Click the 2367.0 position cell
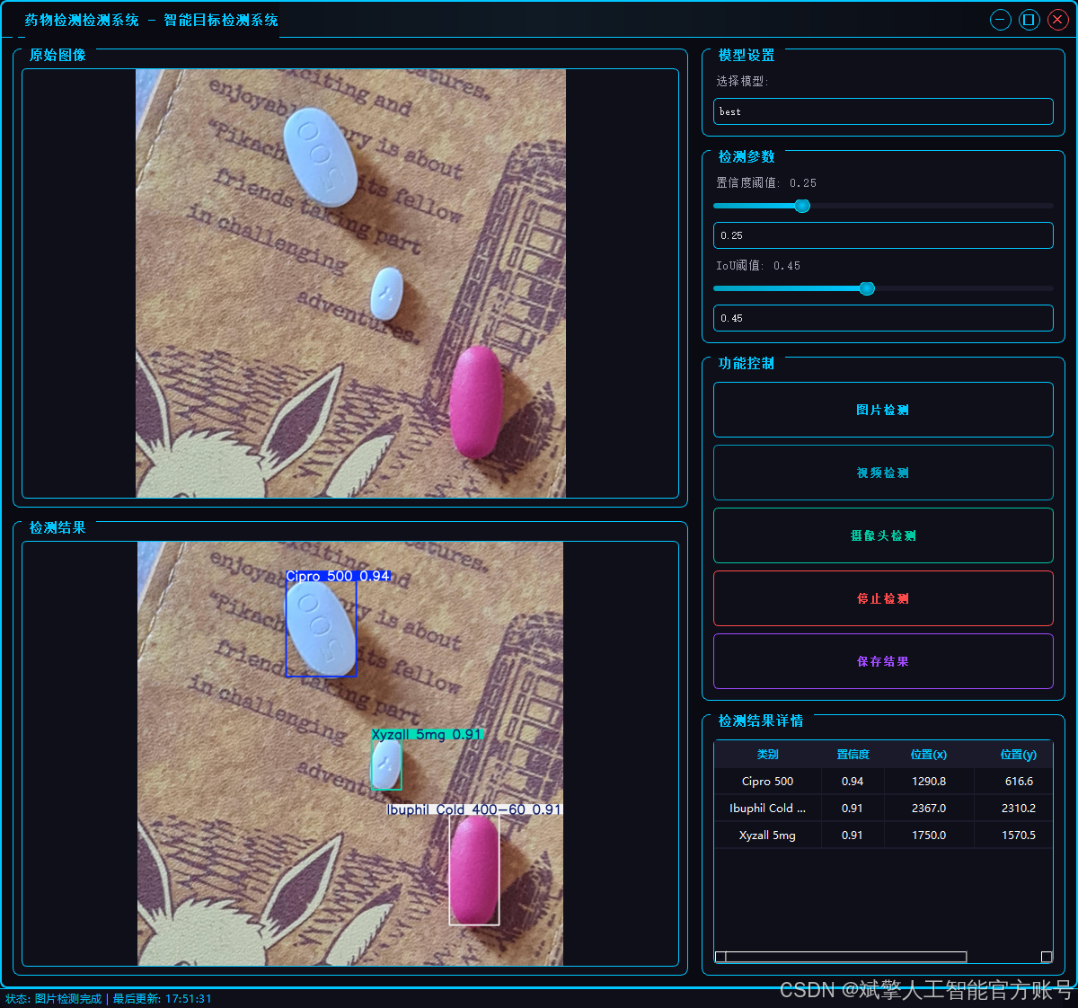1078x1008 pixels. click(929, 809)
